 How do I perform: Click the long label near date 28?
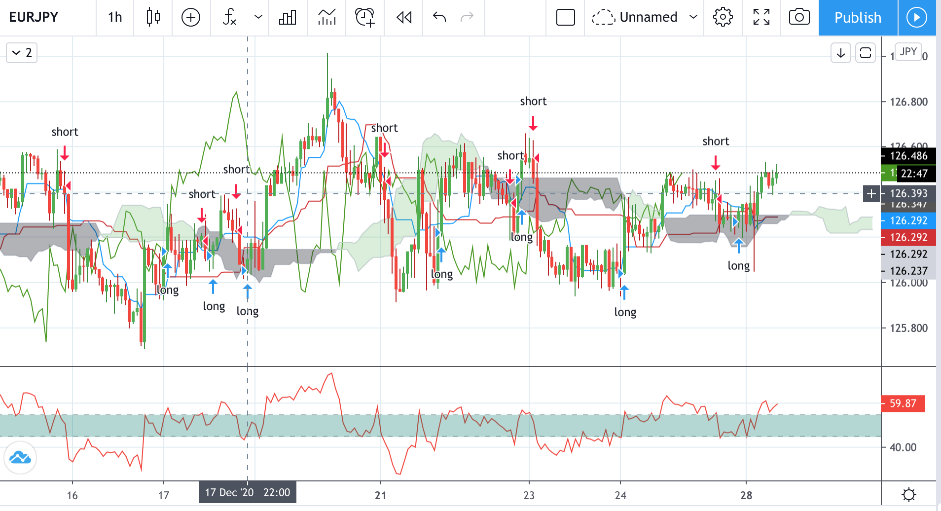point(738,266)
